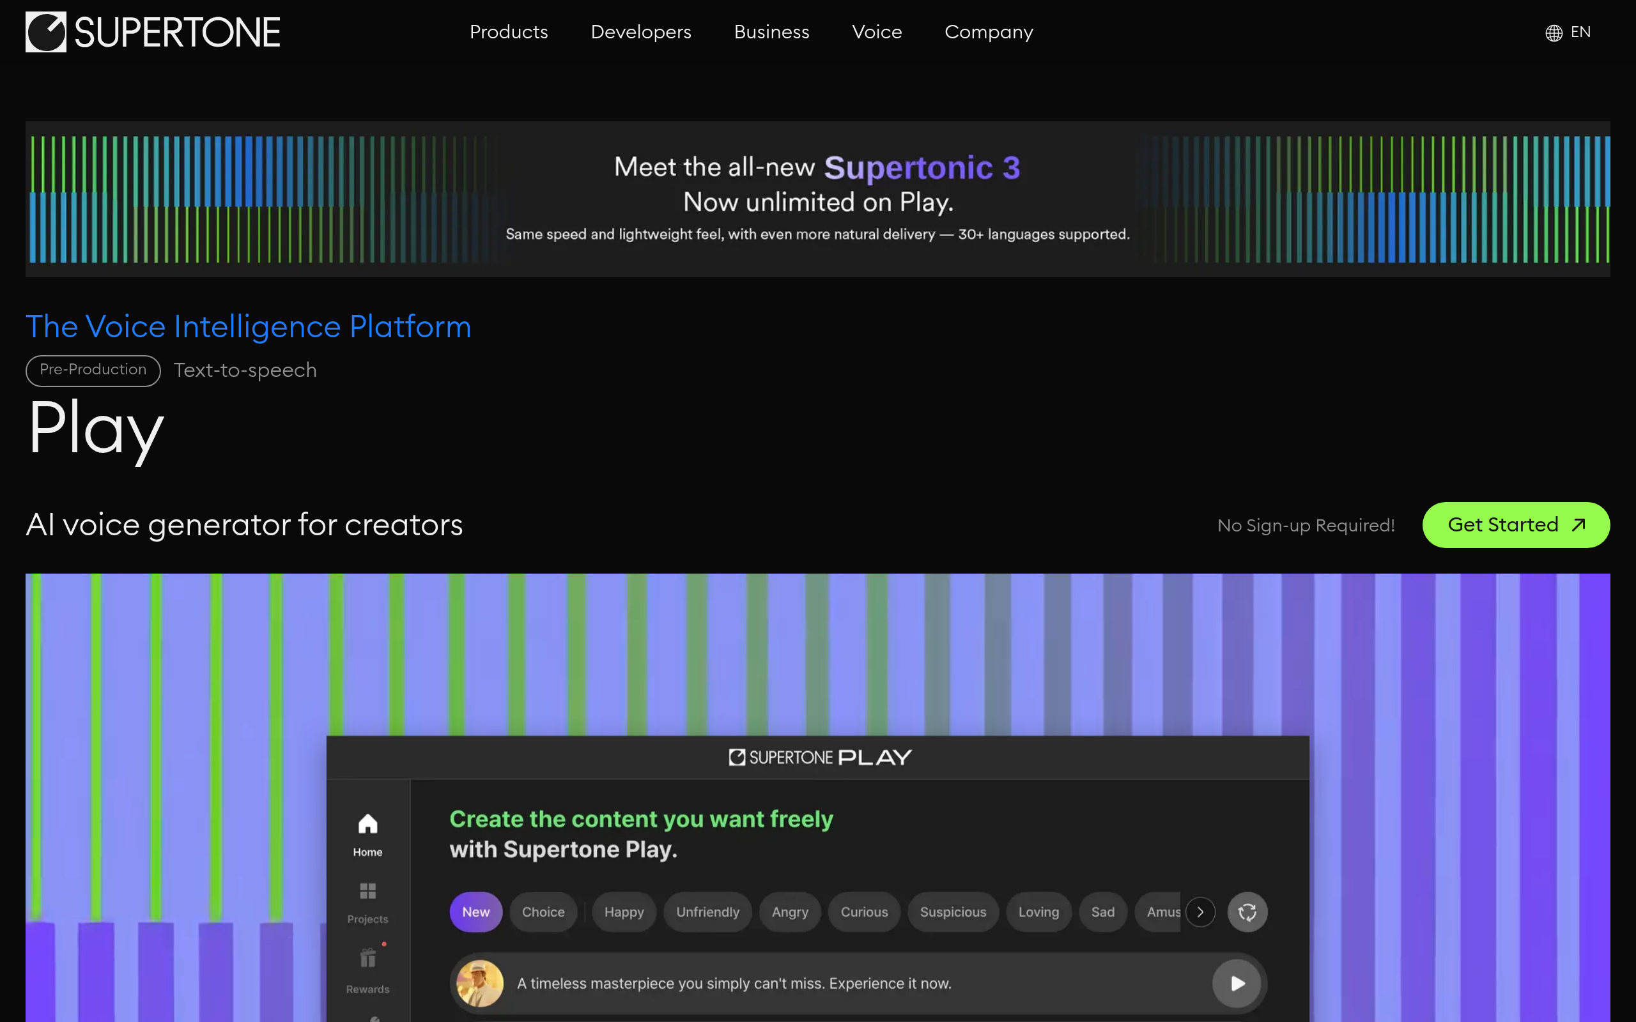This screenshot has width=1636, height=1022.
Task: Select the Curious emotion chip
Action: tap(864, 912)
